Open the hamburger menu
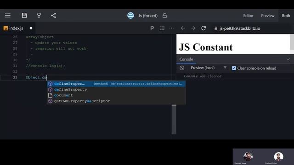The image size is (294, 165). click(8, 16)
